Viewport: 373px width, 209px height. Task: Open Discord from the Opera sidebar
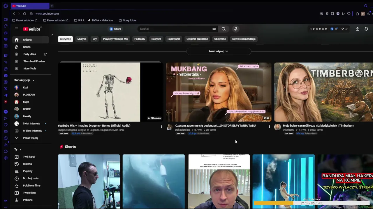coord(6,75)
